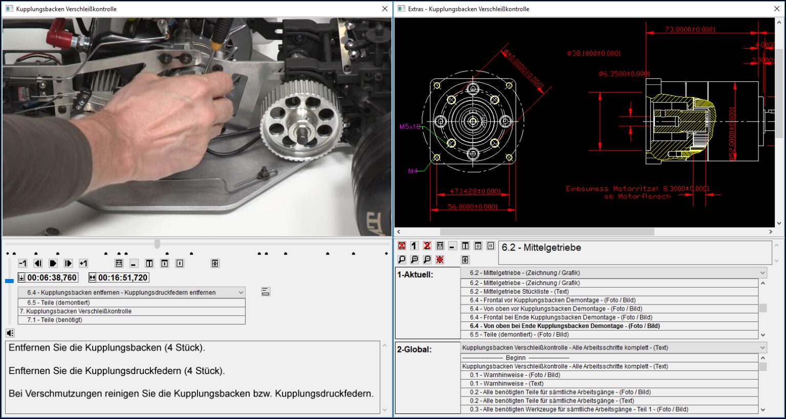
Task: Step one frame back in video
Action: [x=38, y=264]
